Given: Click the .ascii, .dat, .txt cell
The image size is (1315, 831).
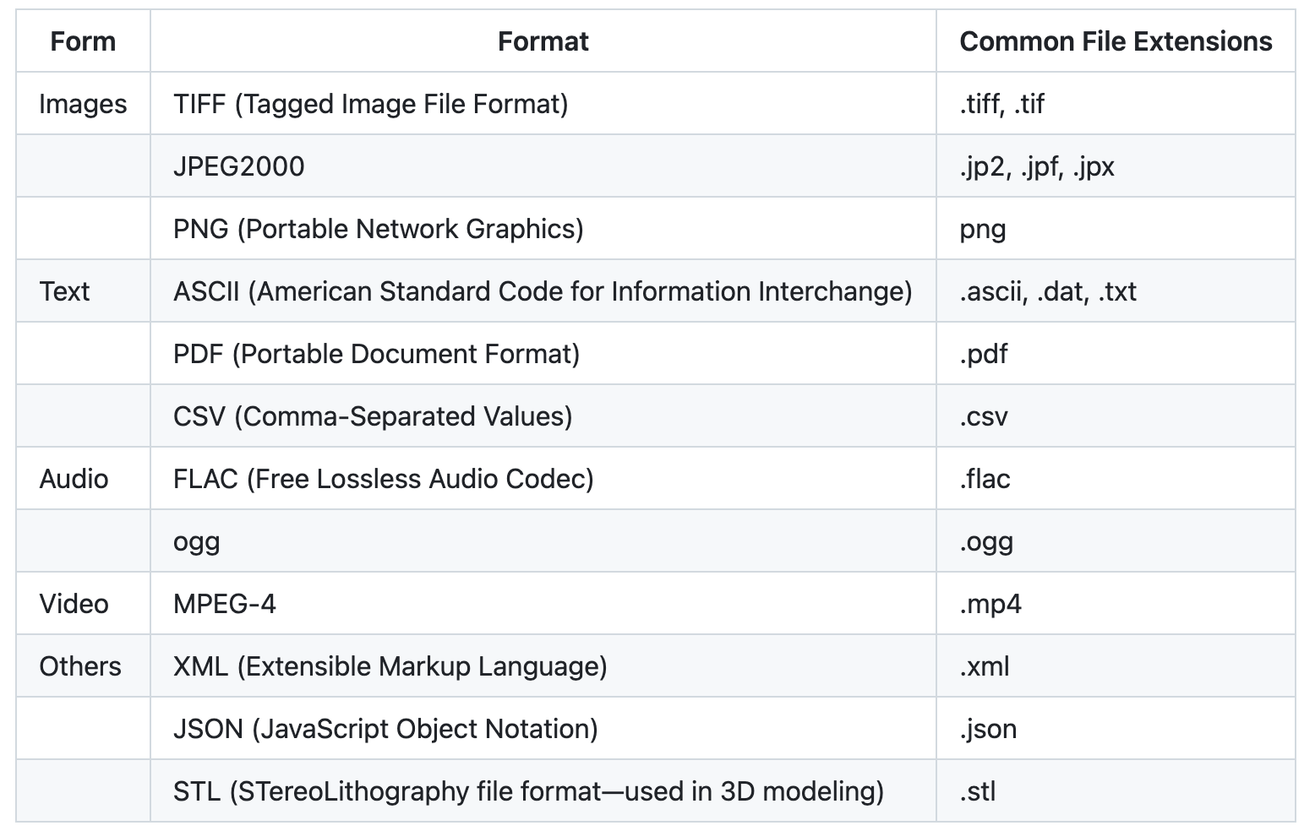Looking at the screenshot, I should tap(1048, 291).
